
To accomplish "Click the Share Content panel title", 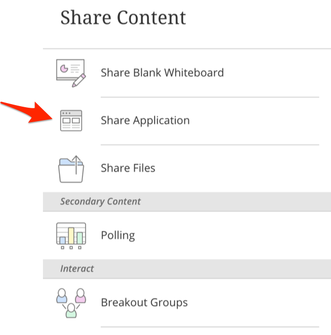I will 123,18.
